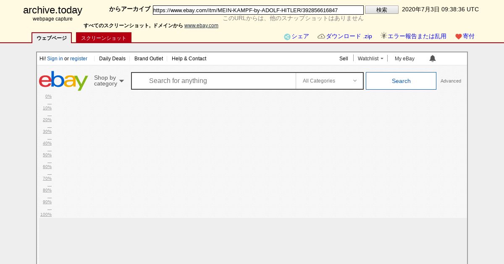Screen dimensions: 504x264
Task: Click the エラー報告または乱用 link
Action: [x=417, y=36]
